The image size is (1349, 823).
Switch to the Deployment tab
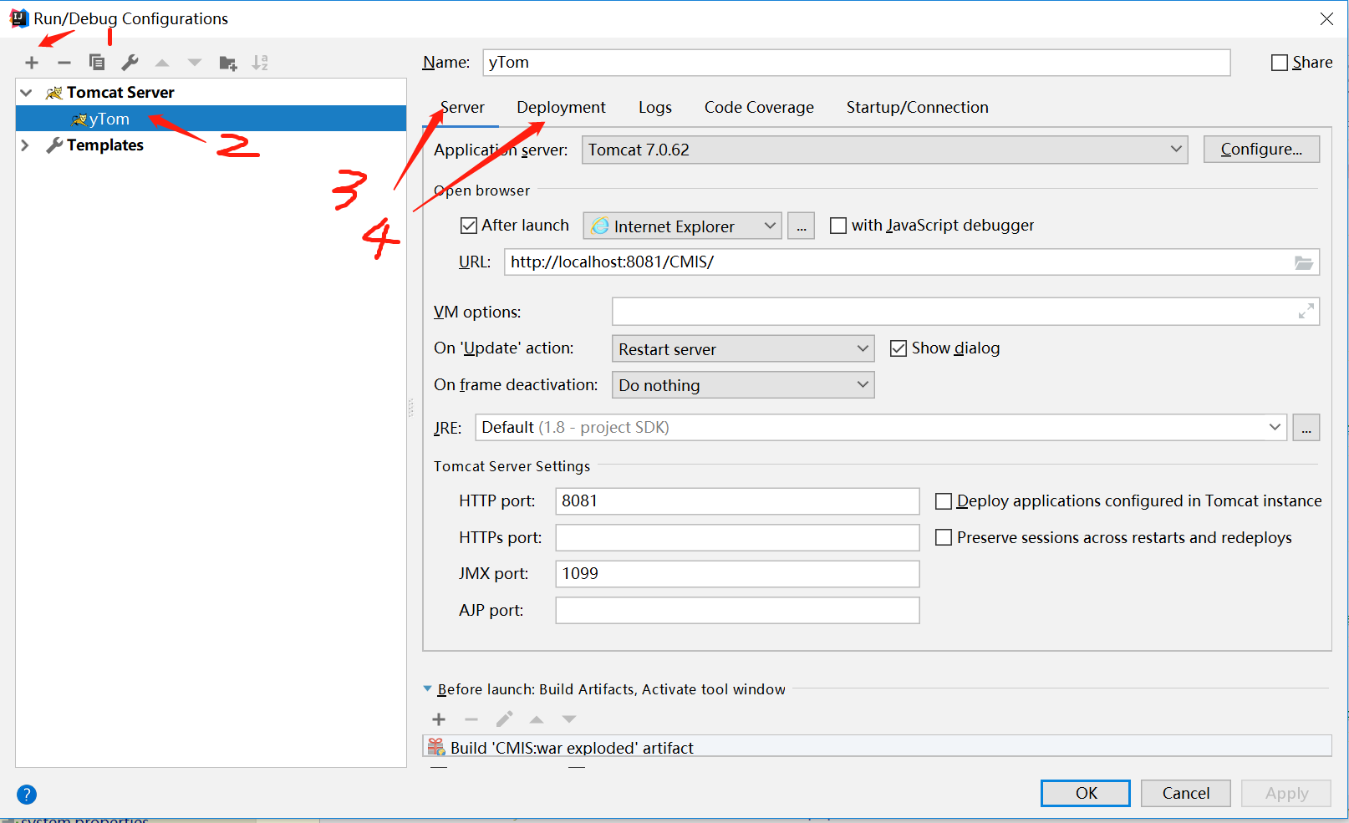pyautogui.click(x=561, y=108)
